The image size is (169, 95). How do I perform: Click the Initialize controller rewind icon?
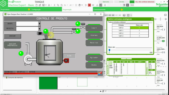pyautogui.click(x=93, y=5)
